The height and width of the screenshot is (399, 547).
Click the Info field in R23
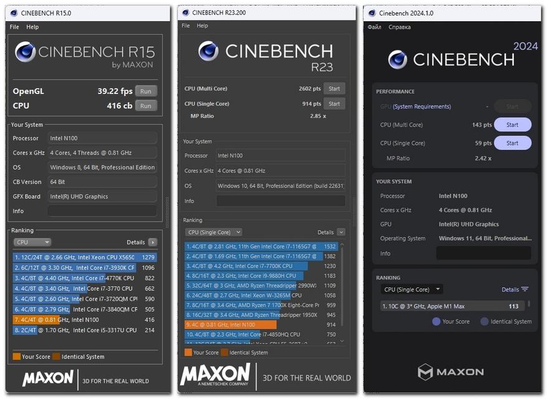click(x=281, y=201)
